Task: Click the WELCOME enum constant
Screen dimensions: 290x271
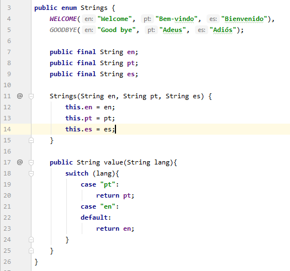Action: click(63, 19)
